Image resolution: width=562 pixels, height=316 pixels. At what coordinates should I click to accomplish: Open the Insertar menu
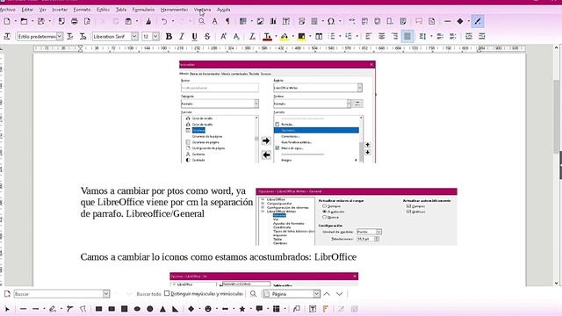[60, 10]
